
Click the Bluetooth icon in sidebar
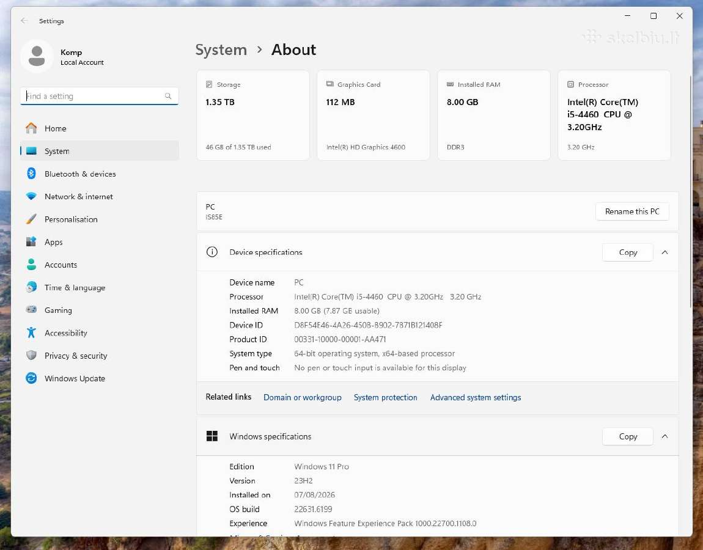(x=31, y=174)
